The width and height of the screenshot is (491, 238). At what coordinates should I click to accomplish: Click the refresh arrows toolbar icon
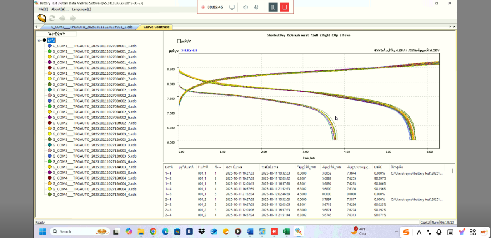coord(52,18)
